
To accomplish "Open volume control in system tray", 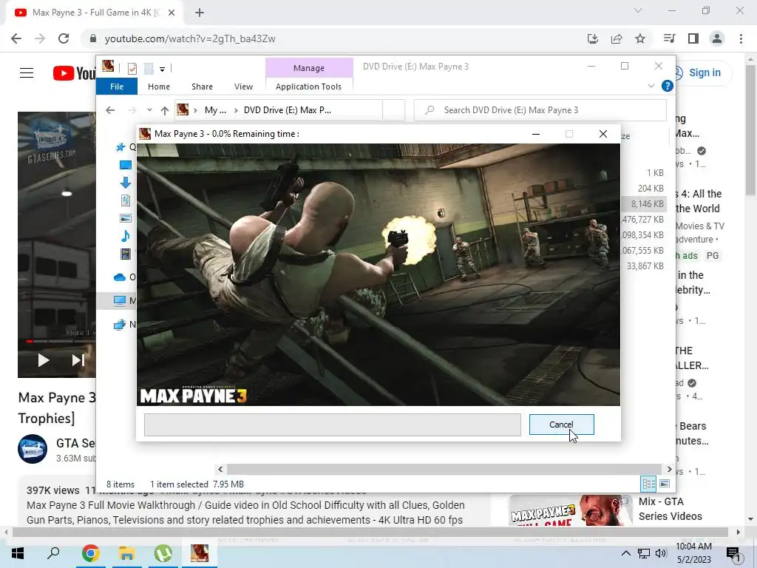I will (x=661, y=553).
